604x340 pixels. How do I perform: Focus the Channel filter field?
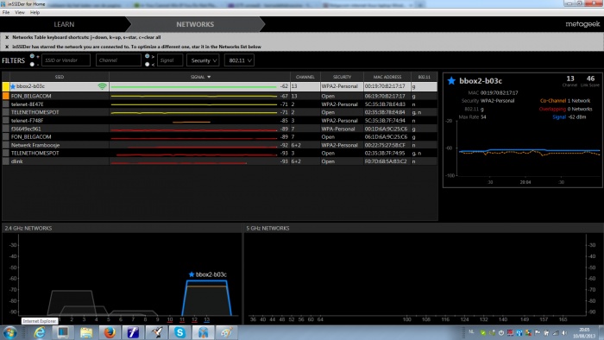[x=118, y=60]
